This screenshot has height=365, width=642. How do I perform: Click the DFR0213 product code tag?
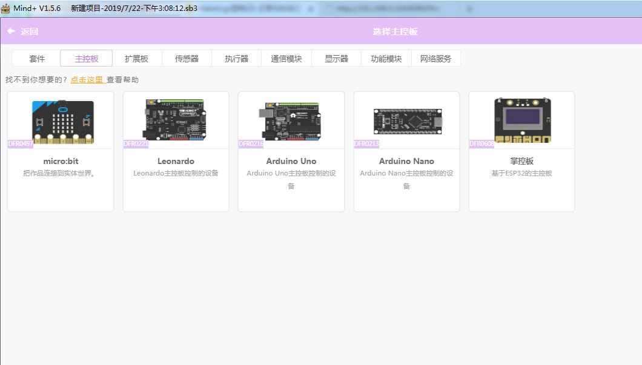point(367,143)
